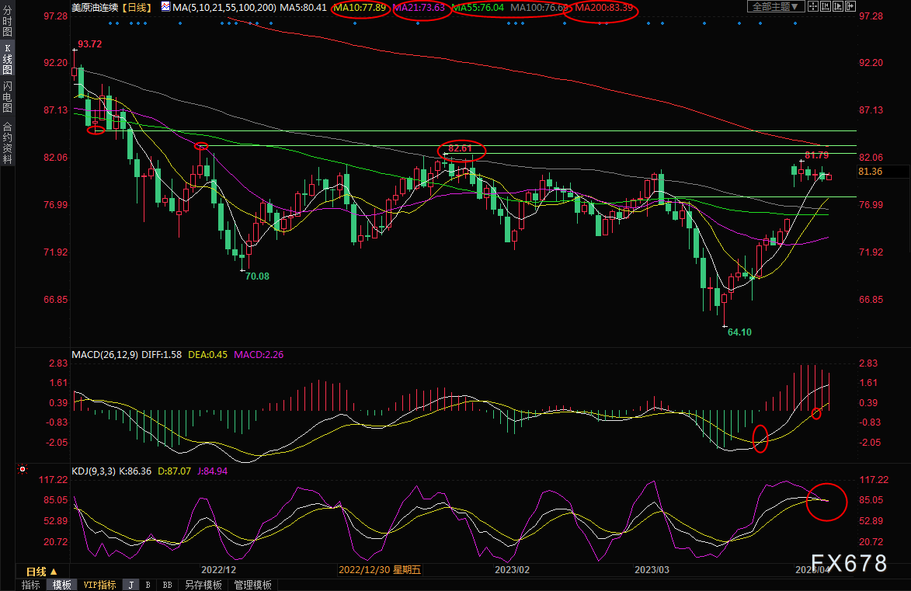The width and height of the screenshot is (911, 591).
Task: Click the J:84.94 value
Action: [x=213, y=471]
